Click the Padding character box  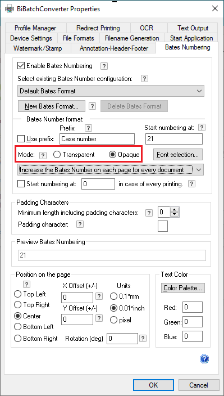point(163,226)
